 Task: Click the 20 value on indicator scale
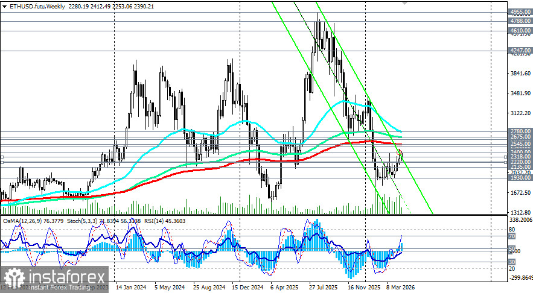[512, 268]
